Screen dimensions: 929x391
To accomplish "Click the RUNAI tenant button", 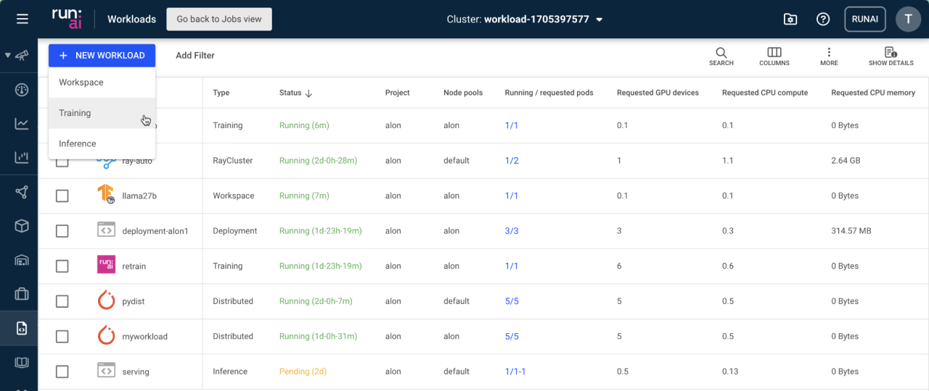I will pyautogui.click(x=864, y=19).
